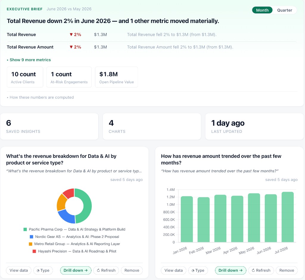Click Metro Retail Group legend label
305x280 pixels.
77,244
